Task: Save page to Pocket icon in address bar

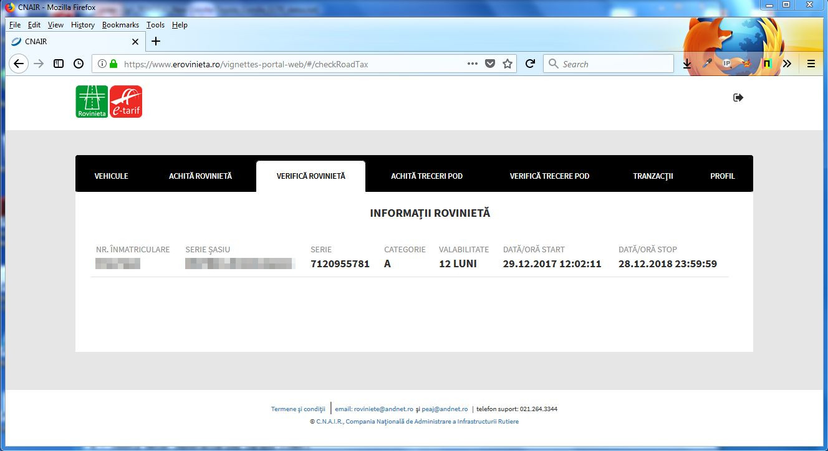Action: click(x=490, y=64)
